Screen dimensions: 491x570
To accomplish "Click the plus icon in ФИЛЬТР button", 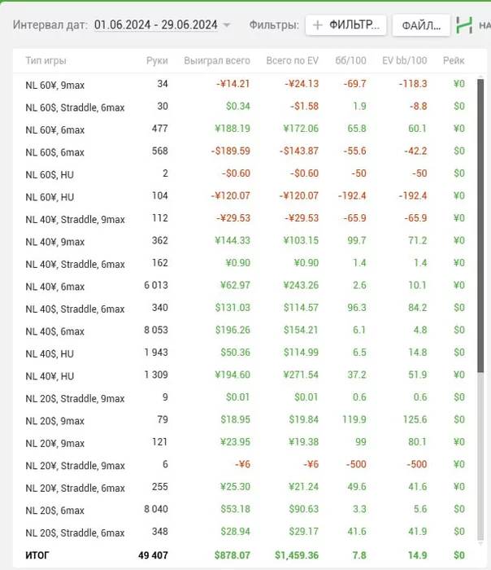I will pos(318,25).
